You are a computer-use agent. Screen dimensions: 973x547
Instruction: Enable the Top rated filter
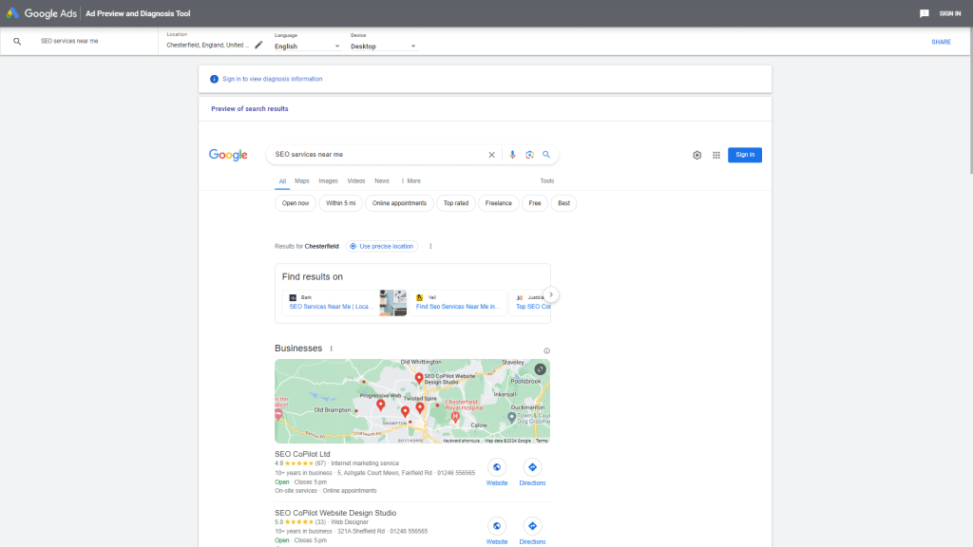pos(455,202)
